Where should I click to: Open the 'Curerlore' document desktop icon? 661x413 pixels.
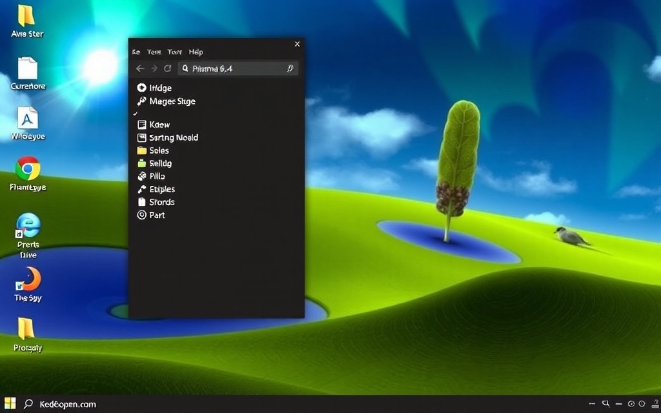(x=27, y=68)
